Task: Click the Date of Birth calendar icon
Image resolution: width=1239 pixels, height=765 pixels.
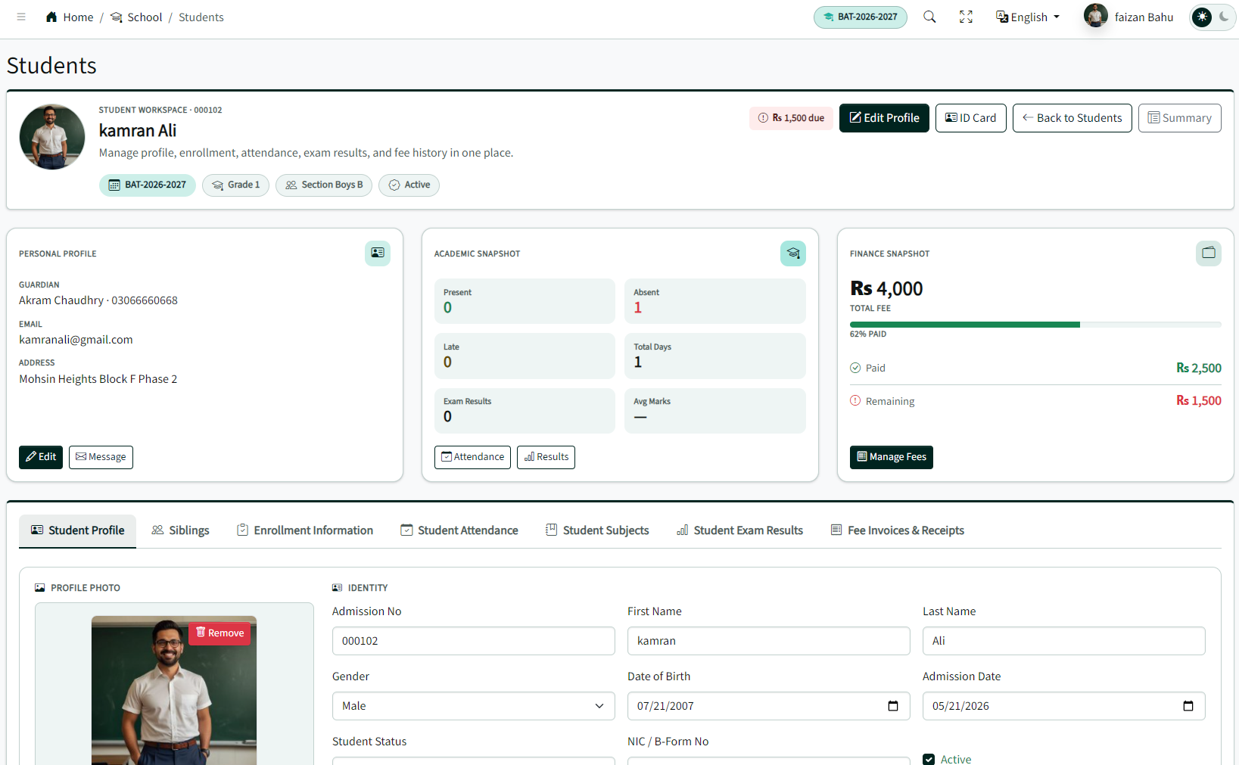Action: tap(893, 706)
